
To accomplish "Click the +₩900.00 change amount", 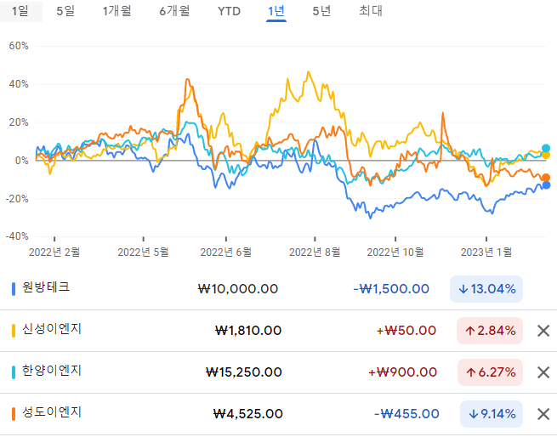I will point(402,372).
